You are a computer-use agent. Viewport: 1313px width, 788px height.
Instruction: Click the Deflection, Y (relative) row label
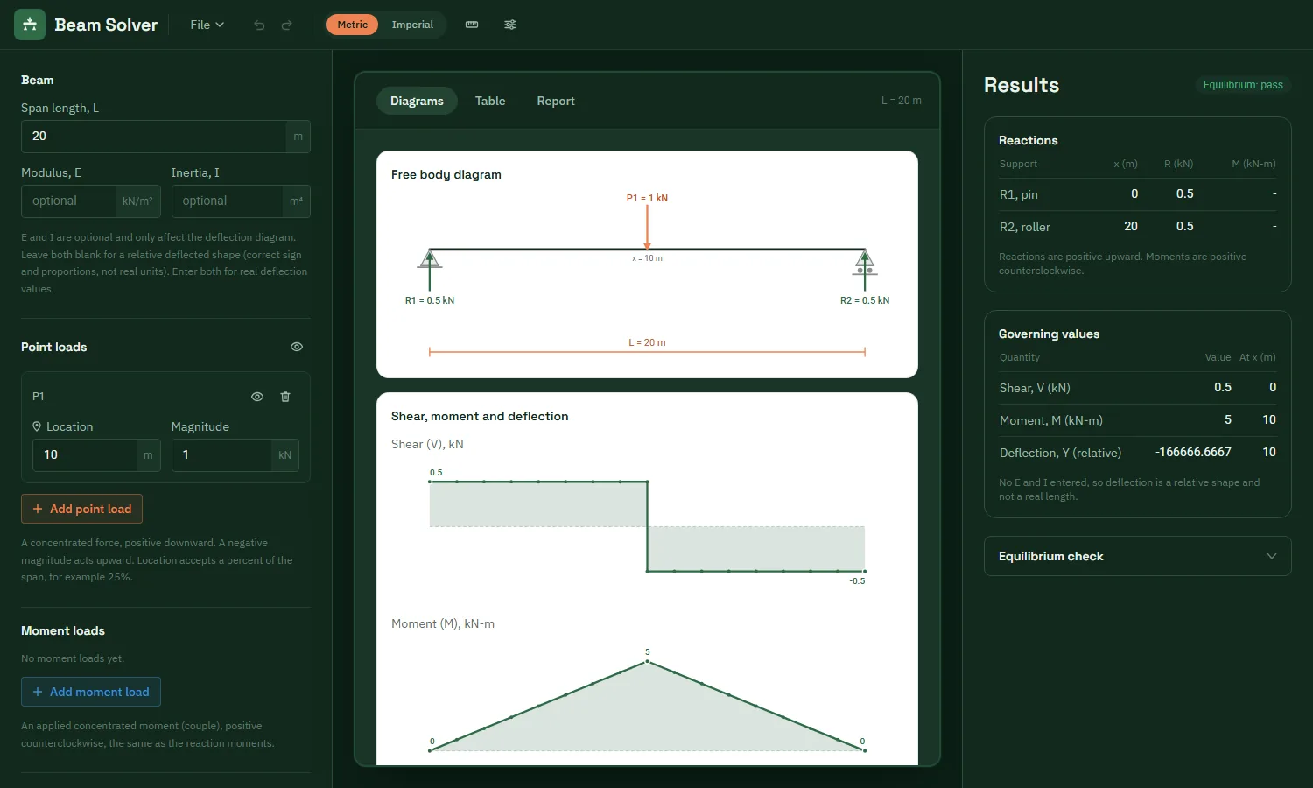(x=1060, y=453)
